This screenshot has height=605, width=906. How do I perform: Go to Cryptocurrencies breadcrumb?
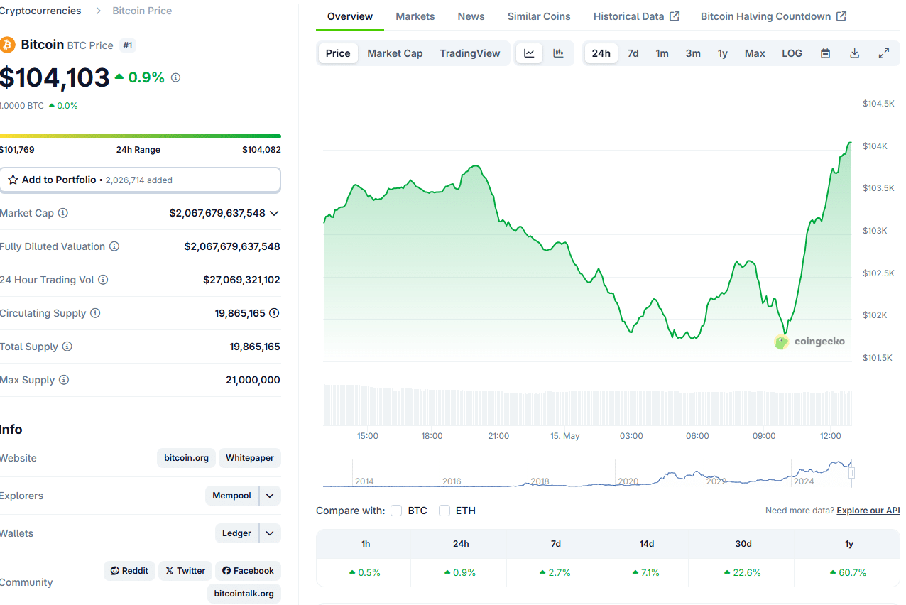click(x=40, y=11)
